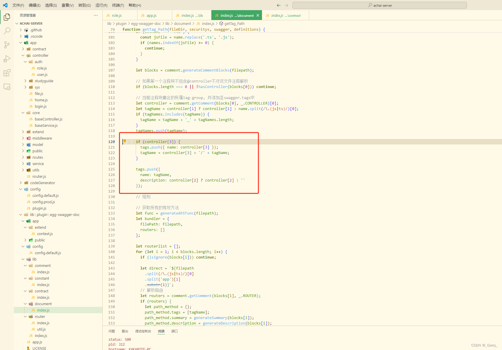Click the lightbulb quick-fix icon on line 120
The image size is (502, 350).
(x=125, y=141)
